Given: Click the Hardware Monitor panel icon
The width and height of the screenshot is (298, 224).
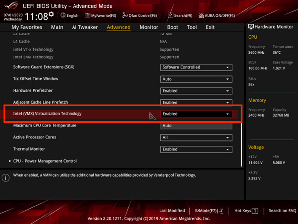Looking at the screenshot, I should click(250, 26).
